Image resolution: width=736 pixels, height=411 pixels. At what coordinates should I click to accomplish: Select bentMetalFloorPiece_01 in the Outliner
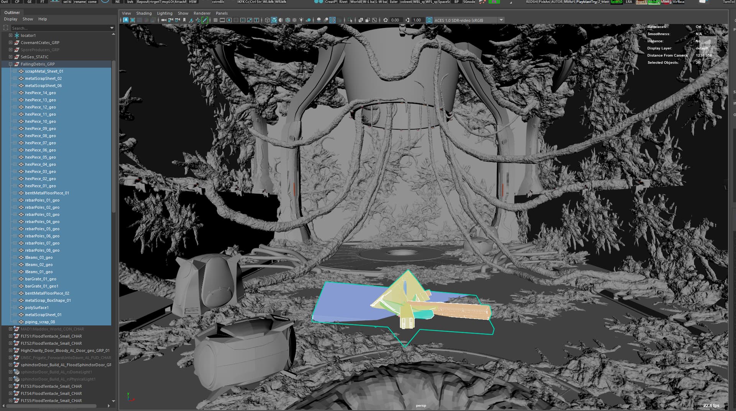click(47, 193)
